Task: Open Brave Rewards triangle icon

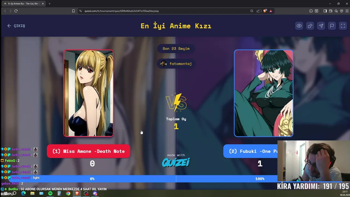Action: [x=271, y=11]
